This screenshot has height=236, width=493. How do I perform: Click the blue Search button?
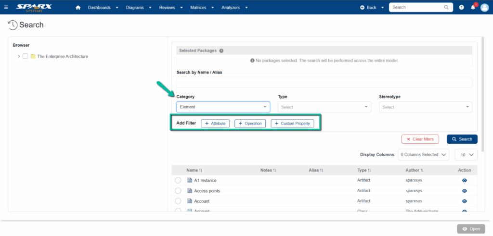[x=462, y=139]
